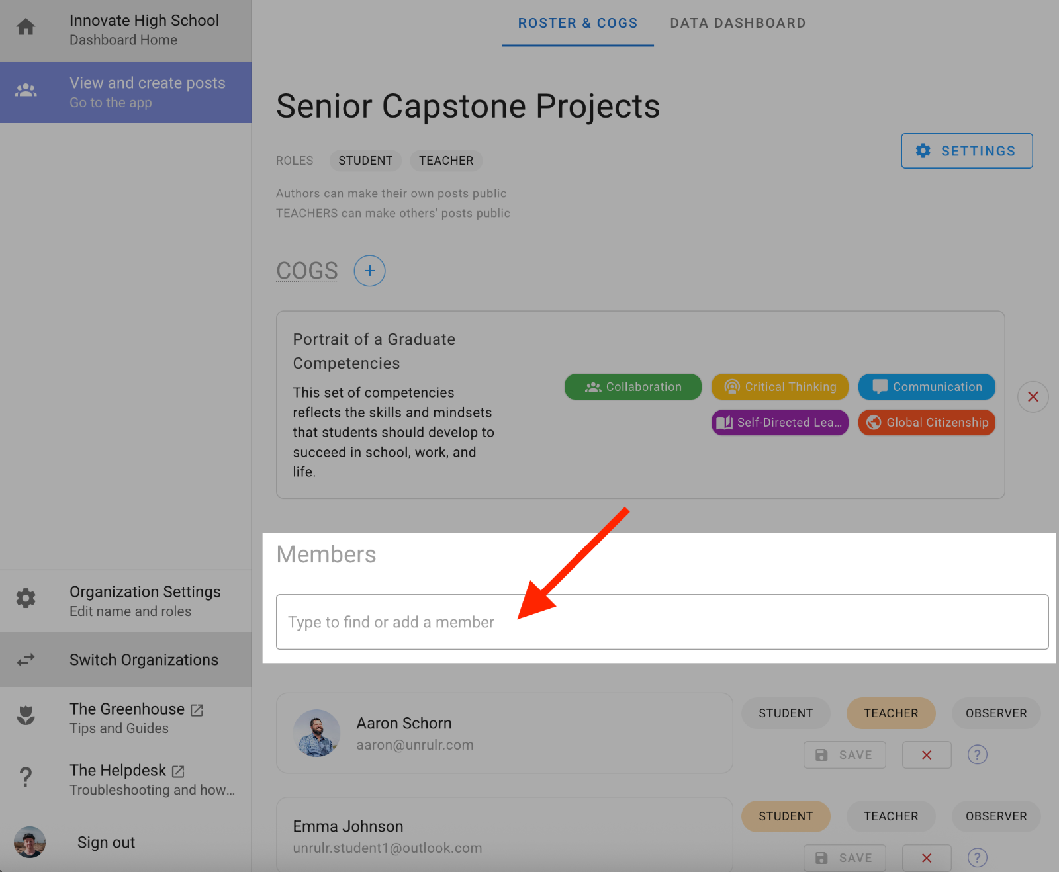Click the red X to remove Portrait of a Graduate
This screenshot has height=872, width=1059.
[x=1032, y=396]
